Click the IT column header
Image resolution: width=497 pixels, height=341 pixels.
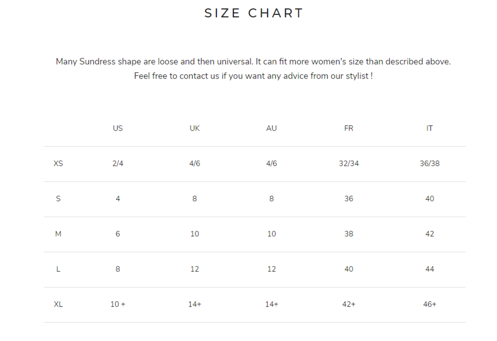(x=429, y=128)
